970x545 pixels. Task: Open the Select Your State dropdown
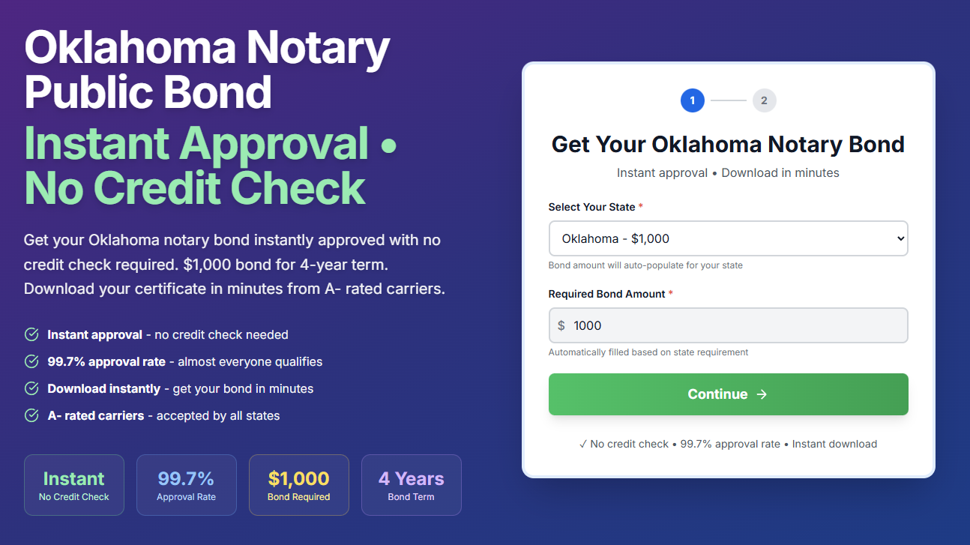[x=729, y=238]
